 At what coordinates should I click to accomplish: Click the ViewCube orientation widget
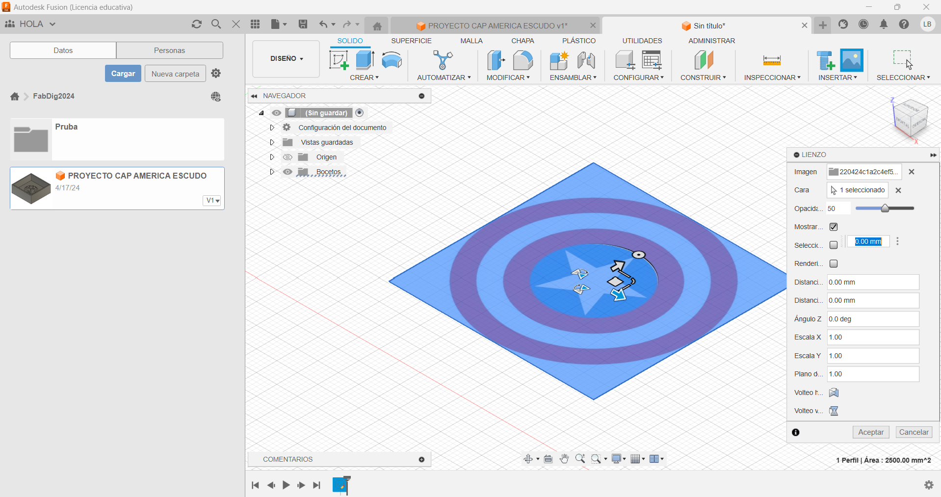pos(910,119)
